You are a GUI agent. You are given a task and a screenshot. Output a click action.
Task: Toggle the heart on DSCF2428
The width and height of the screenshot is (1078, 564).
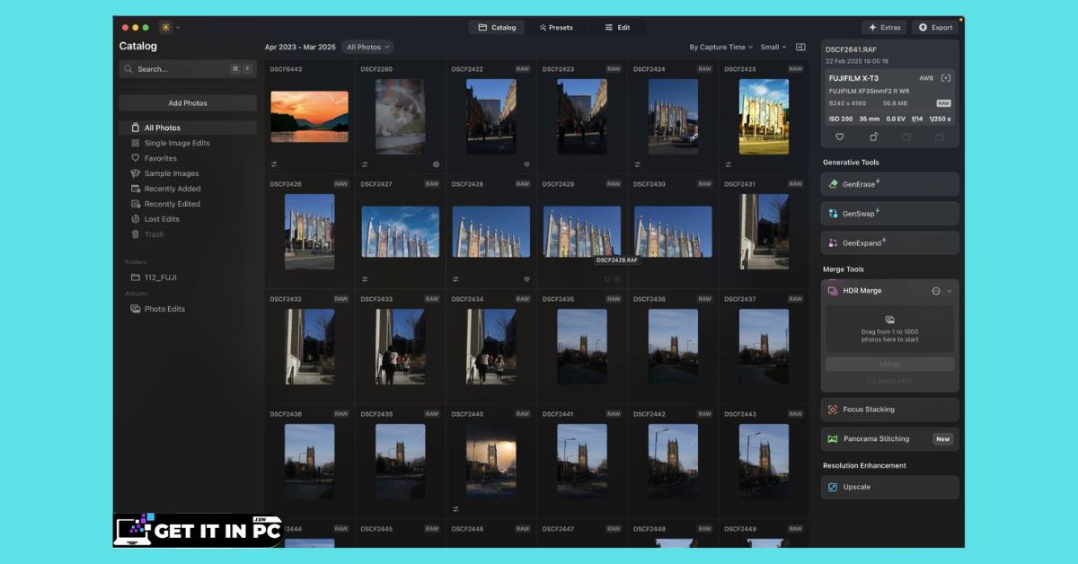pyautogui.click(x=526, y=279)
